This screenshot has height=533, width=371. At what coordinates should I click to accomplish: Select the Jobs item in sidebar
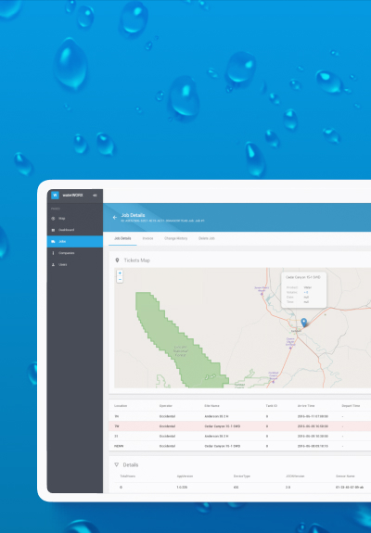point(75,241)
